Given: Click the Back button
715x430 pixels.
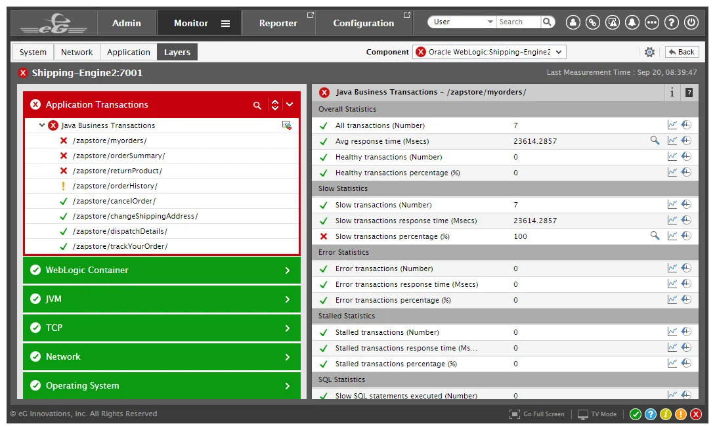Looking at the screenshot, I should 682,52.
